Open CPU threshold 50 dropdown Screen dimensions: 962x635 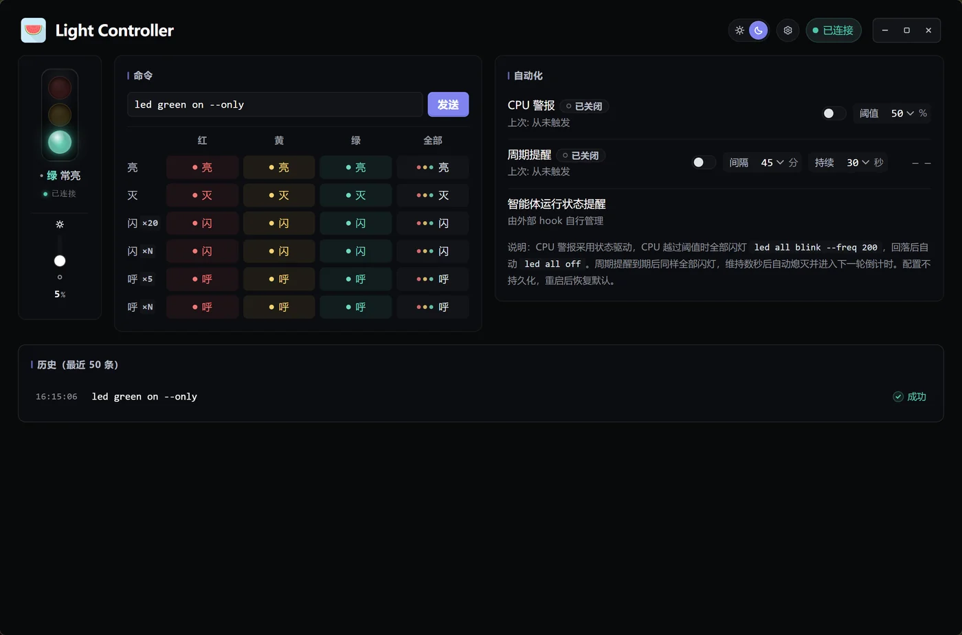pyautogui.click(x=902, y=113)
